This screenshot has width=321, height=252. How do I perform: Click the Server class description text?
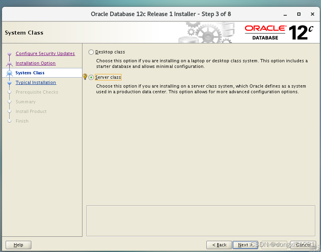tap(201, 89)
